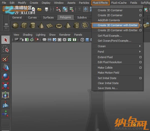This screenshot has height=131, width=150.
Task: Expand the Pond submenu
Action: (117, 52)
